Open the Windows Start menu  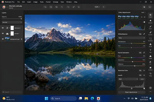[x=46, y=98]
